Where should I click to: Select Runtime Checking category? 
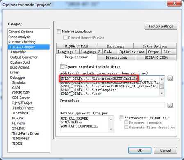(22, 42)
